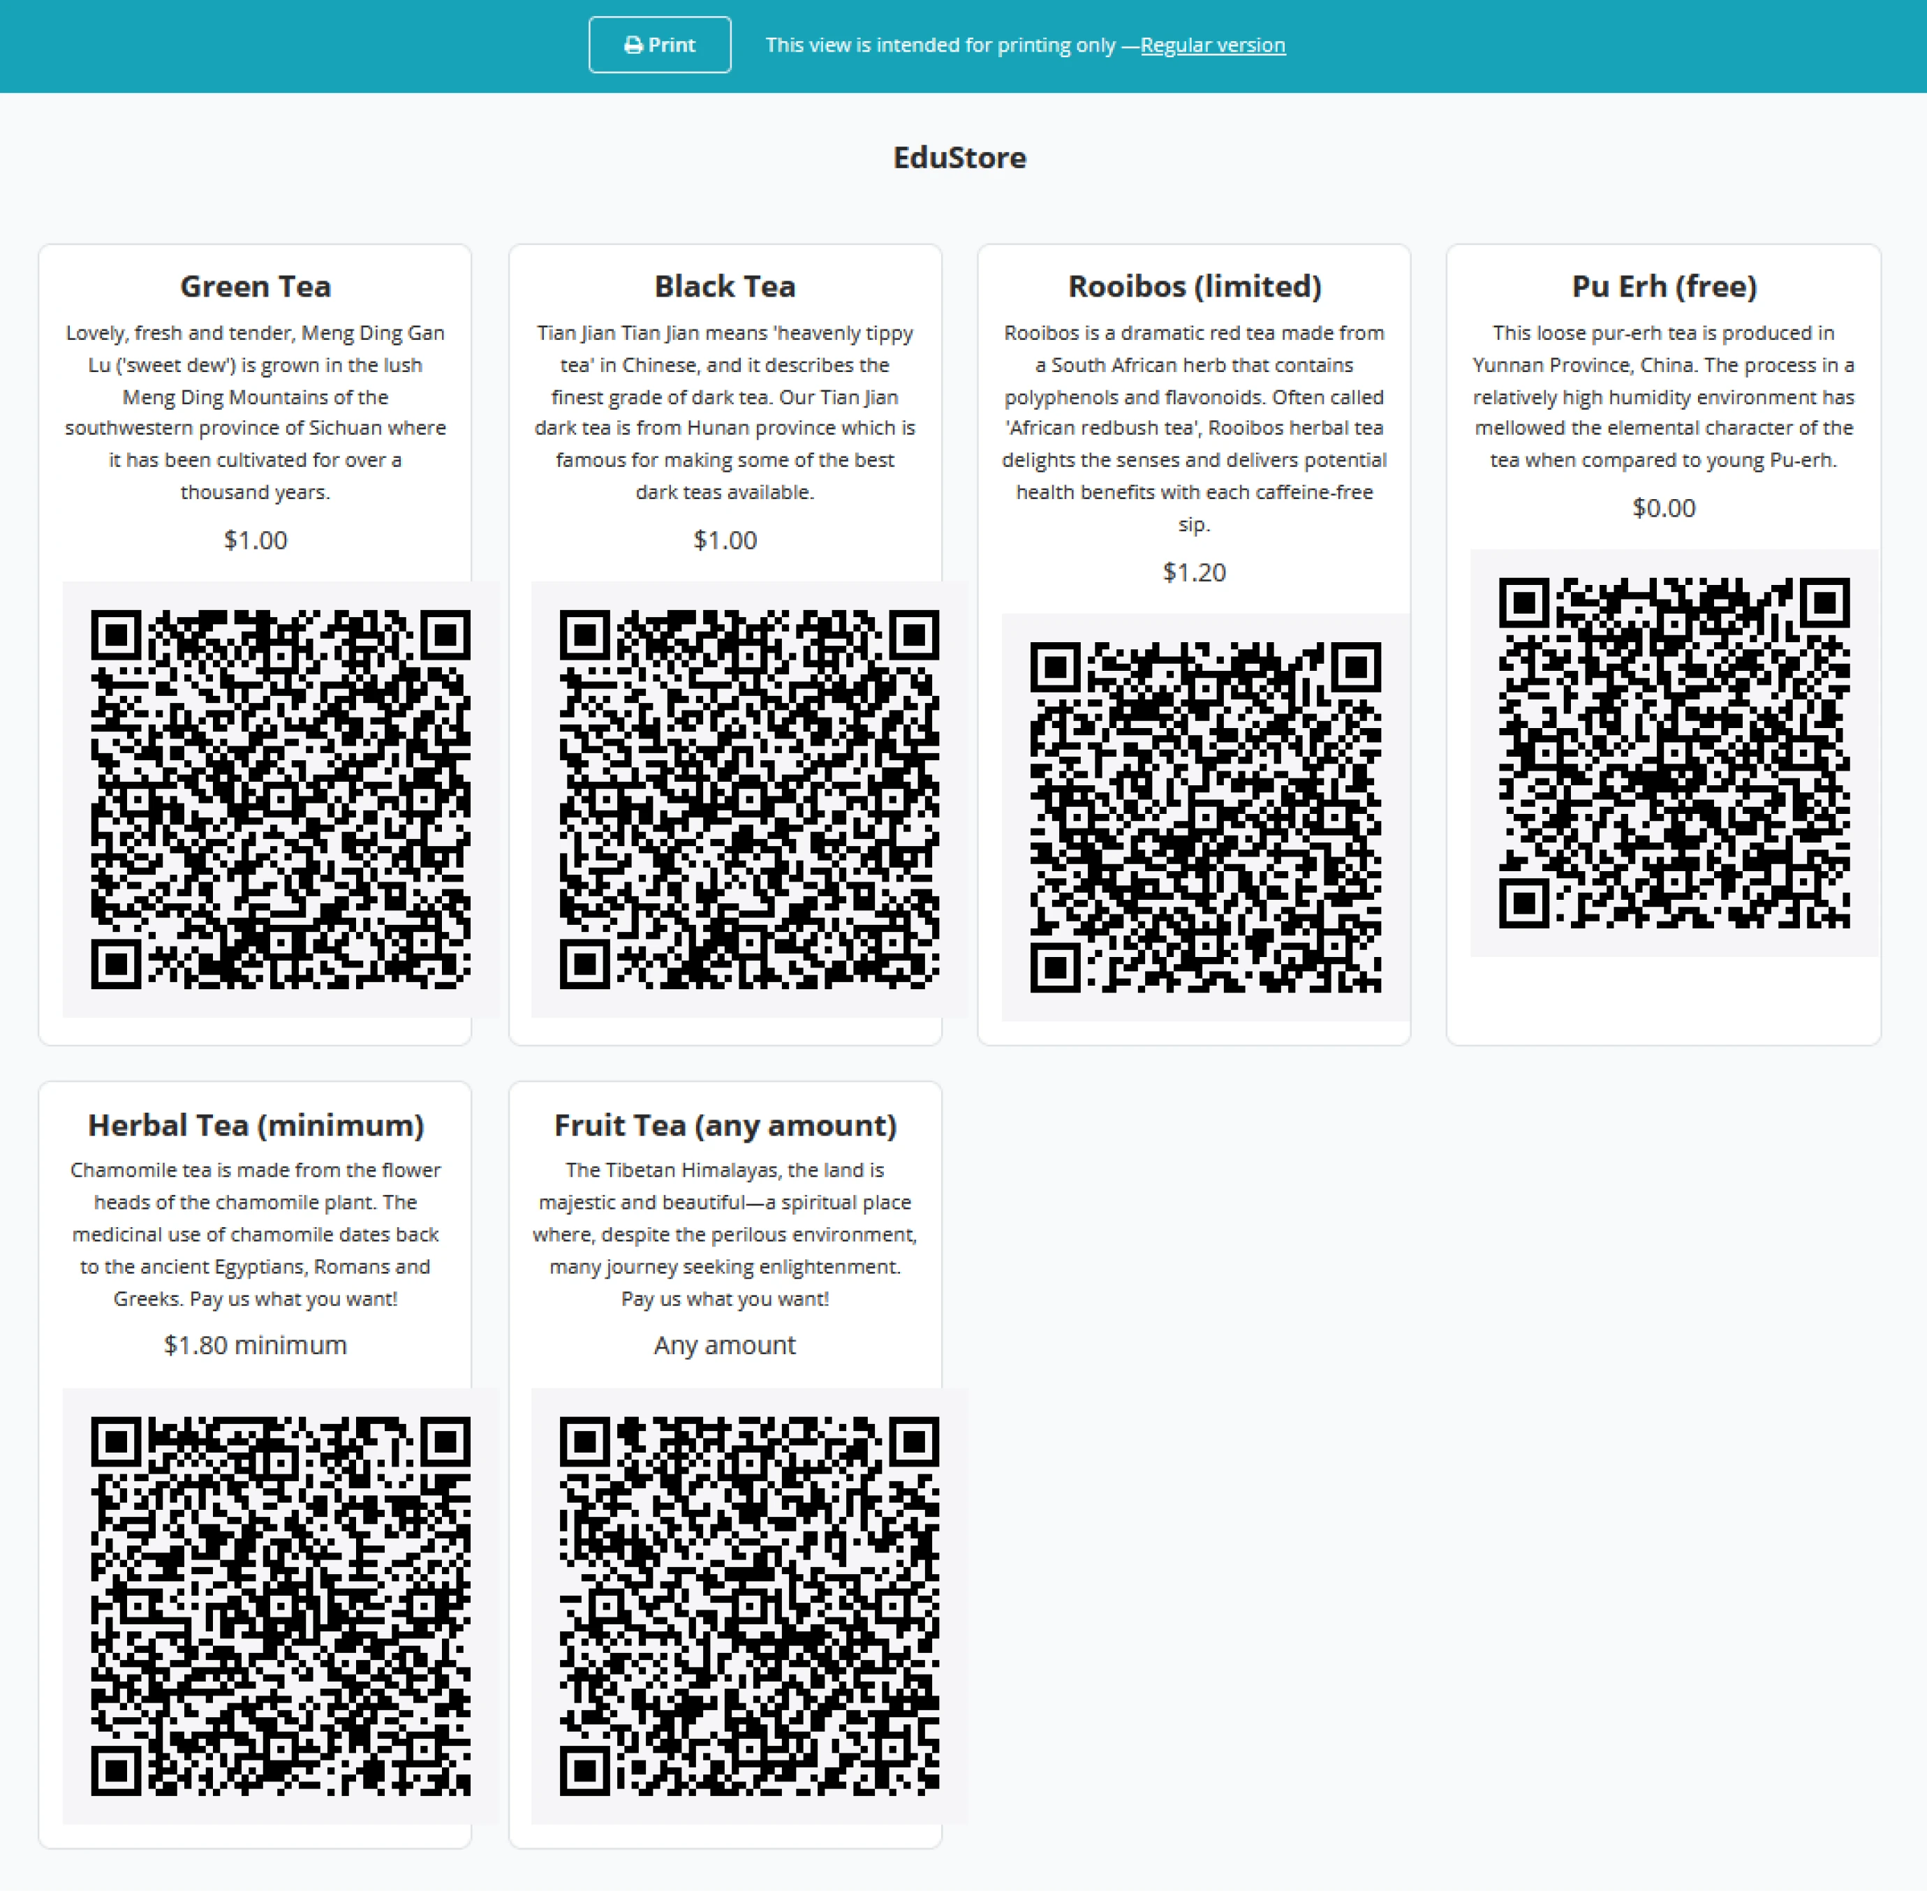Viewport: 1927px width, 1891px height.
Task: Click the Any amount price label
Action: click(724, 1344)
